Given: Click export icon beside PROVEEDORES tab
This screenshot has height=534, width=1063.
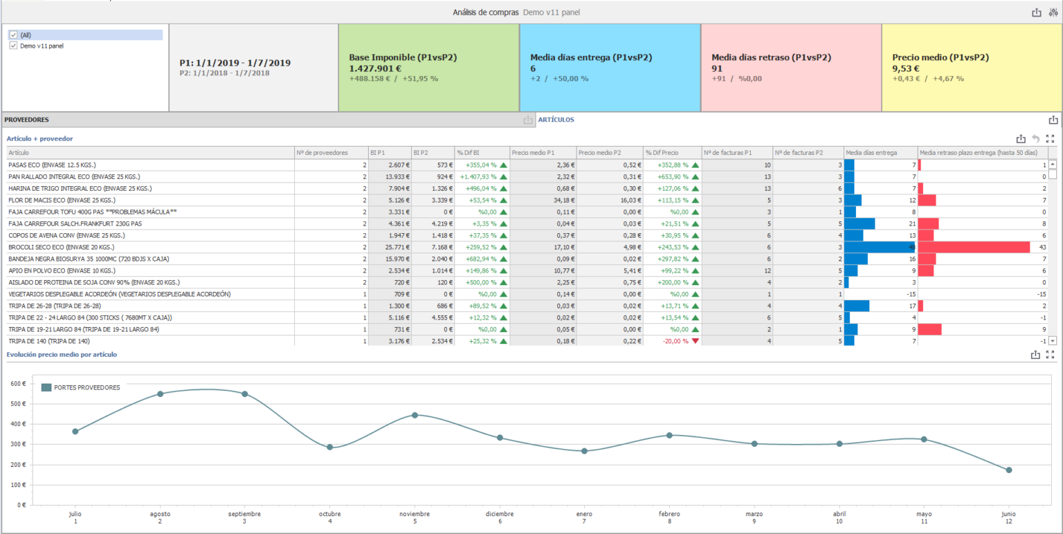Looking at the screenshot, I should [528, 120].
